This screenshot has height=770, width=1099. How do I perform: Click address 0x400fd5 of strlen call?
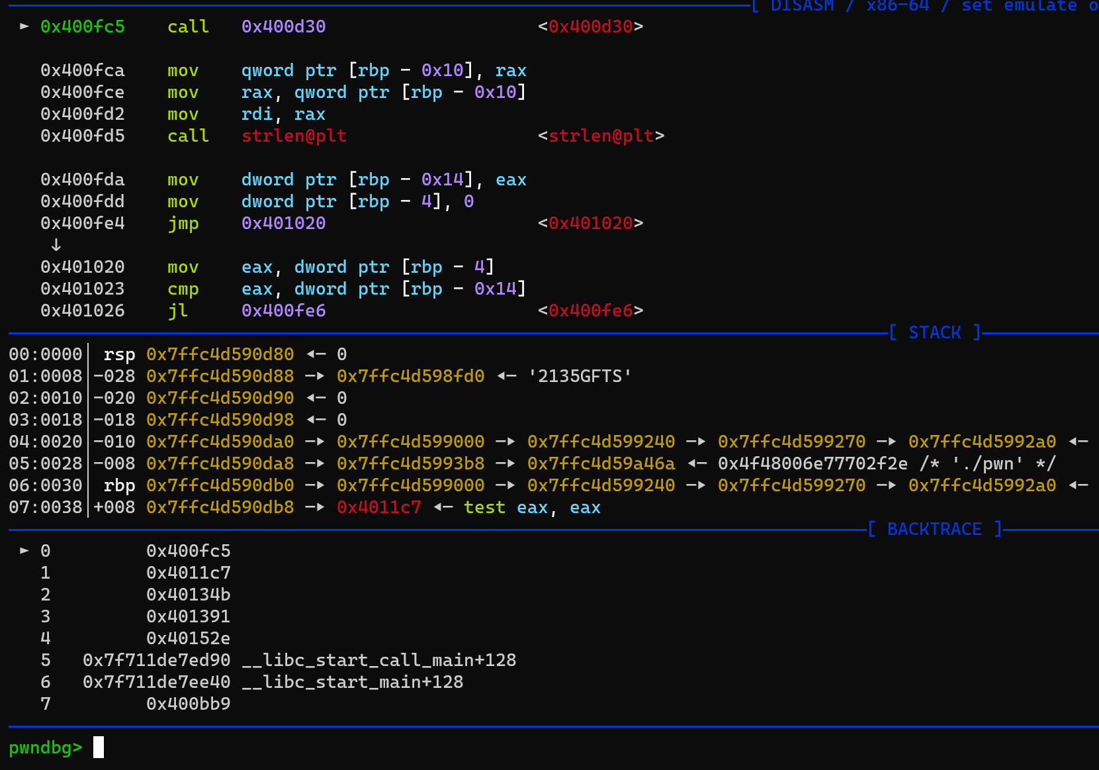(x=83, y=136)
